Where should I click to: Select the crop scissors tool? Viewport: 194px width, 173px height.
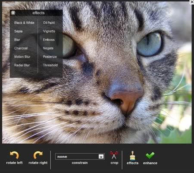pyautogui.click(x=114, y=155)
